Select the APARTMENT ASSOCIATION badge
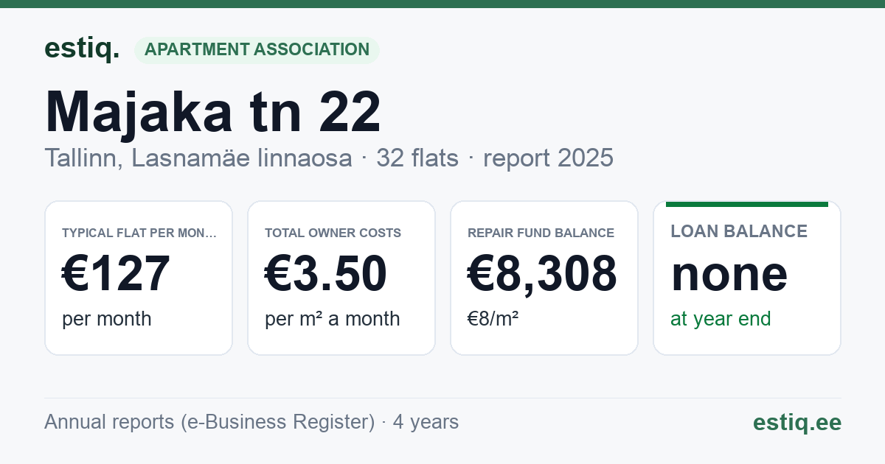The height and width of the screenshot is (464, 885). (257, 50)
